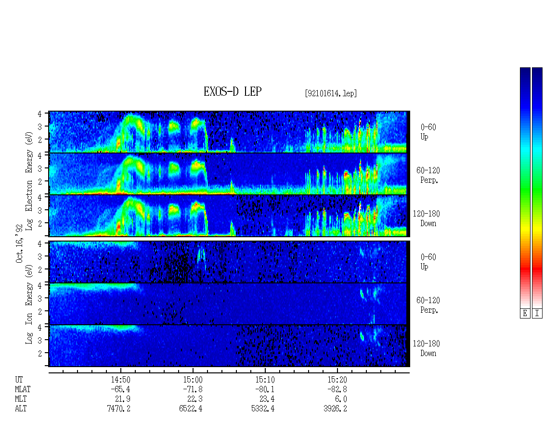Select the MLAT value -71.8

tap(193, 389)
